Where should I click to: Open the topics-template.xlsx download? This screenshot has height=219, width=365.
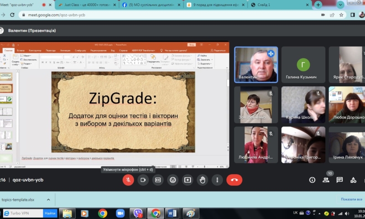pos(18,200)
